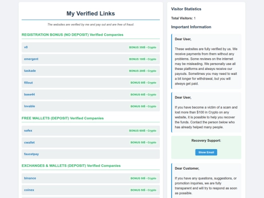Open the fillout link
The height and width of the screenshot is (198, 264).
(28, 83)
